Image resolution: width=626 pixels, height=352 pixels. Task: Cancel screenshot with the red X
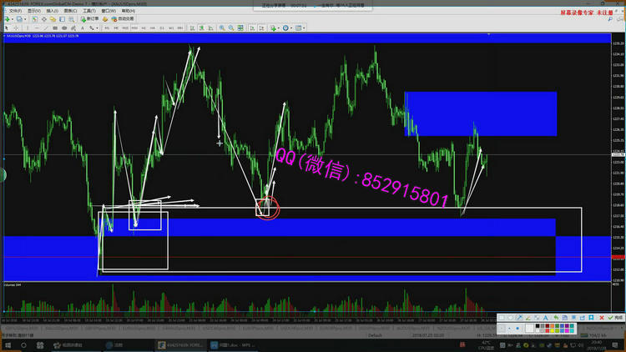point(602,317)
